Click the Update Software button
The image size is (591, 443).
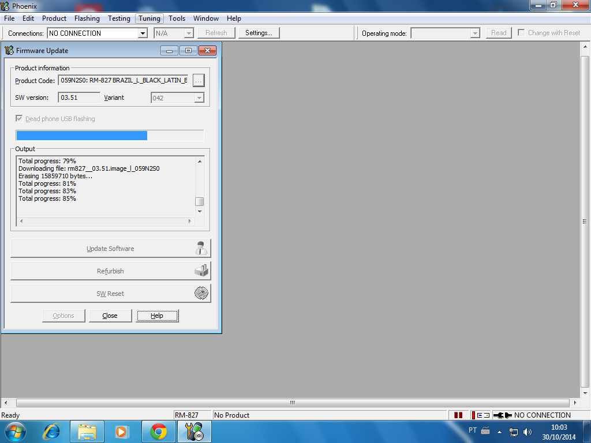pos(110,249)
